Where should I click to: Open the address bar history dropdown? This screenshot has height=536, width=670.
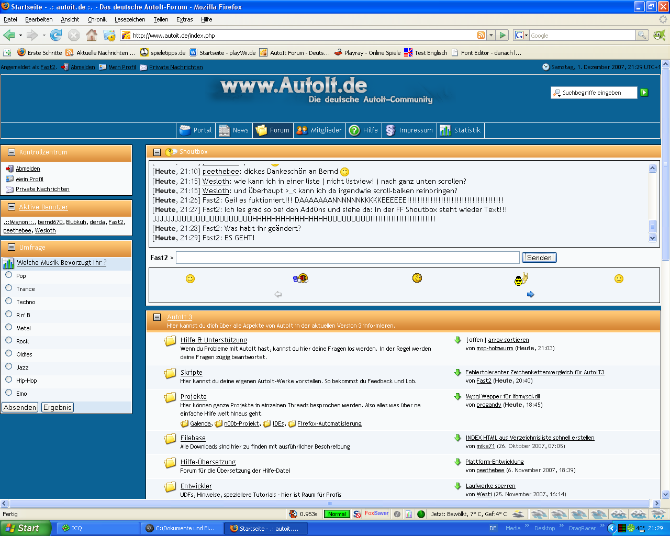pyautogui.click(x=491, y=35)
